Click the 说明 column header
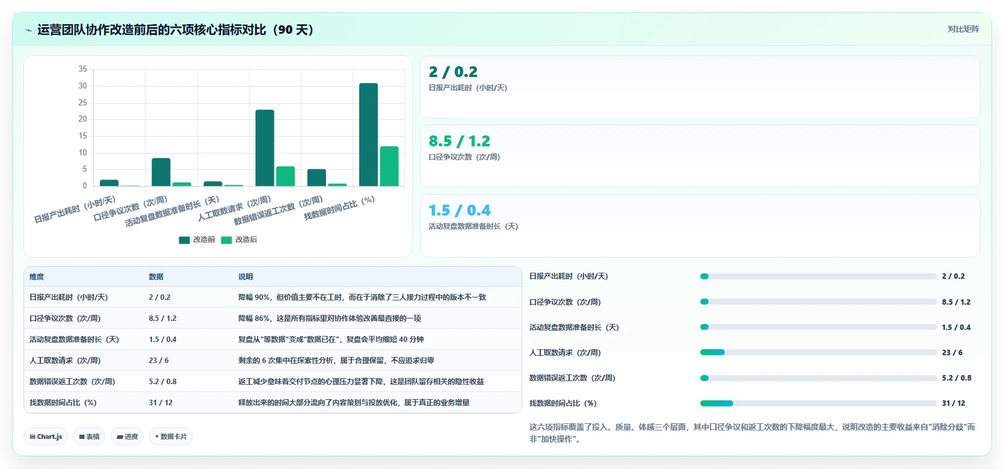This screenshot has height=469, width=1004. 245,277
